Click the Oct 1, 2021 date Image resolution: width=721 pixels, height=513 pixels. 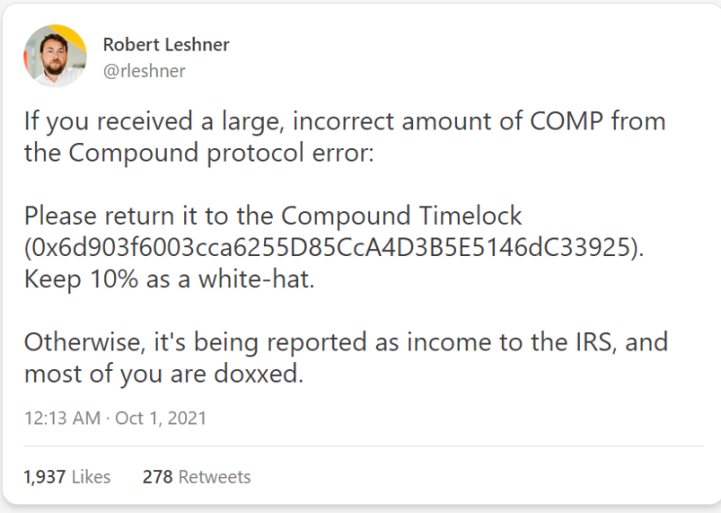tap(161, 419)
